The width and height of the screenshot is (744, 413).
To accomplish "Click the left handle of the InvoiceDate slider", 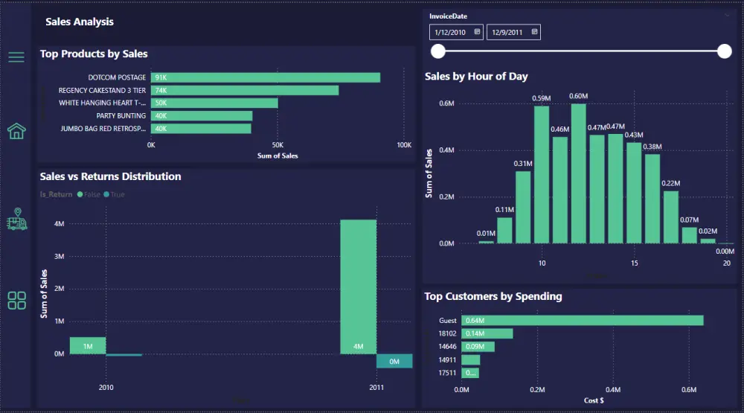I will [438, 51].
